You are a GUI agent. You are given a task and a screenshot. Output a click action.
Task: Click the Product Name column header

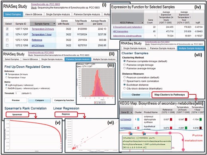pyautogui.click(x=150, y=112)
